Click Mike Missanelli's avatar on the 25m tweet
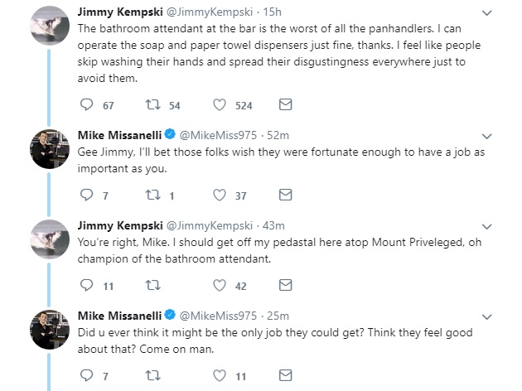 49,328
